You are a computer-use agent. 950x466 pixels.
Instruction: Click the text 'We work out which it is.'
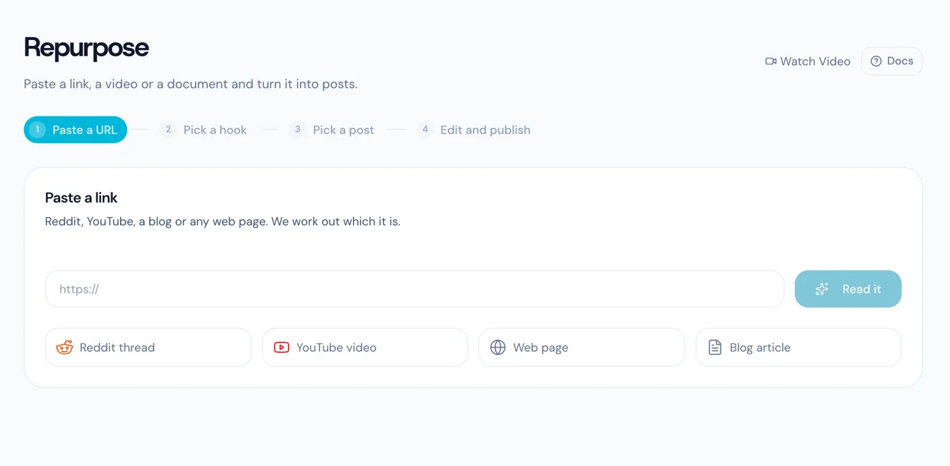(337, 222)
